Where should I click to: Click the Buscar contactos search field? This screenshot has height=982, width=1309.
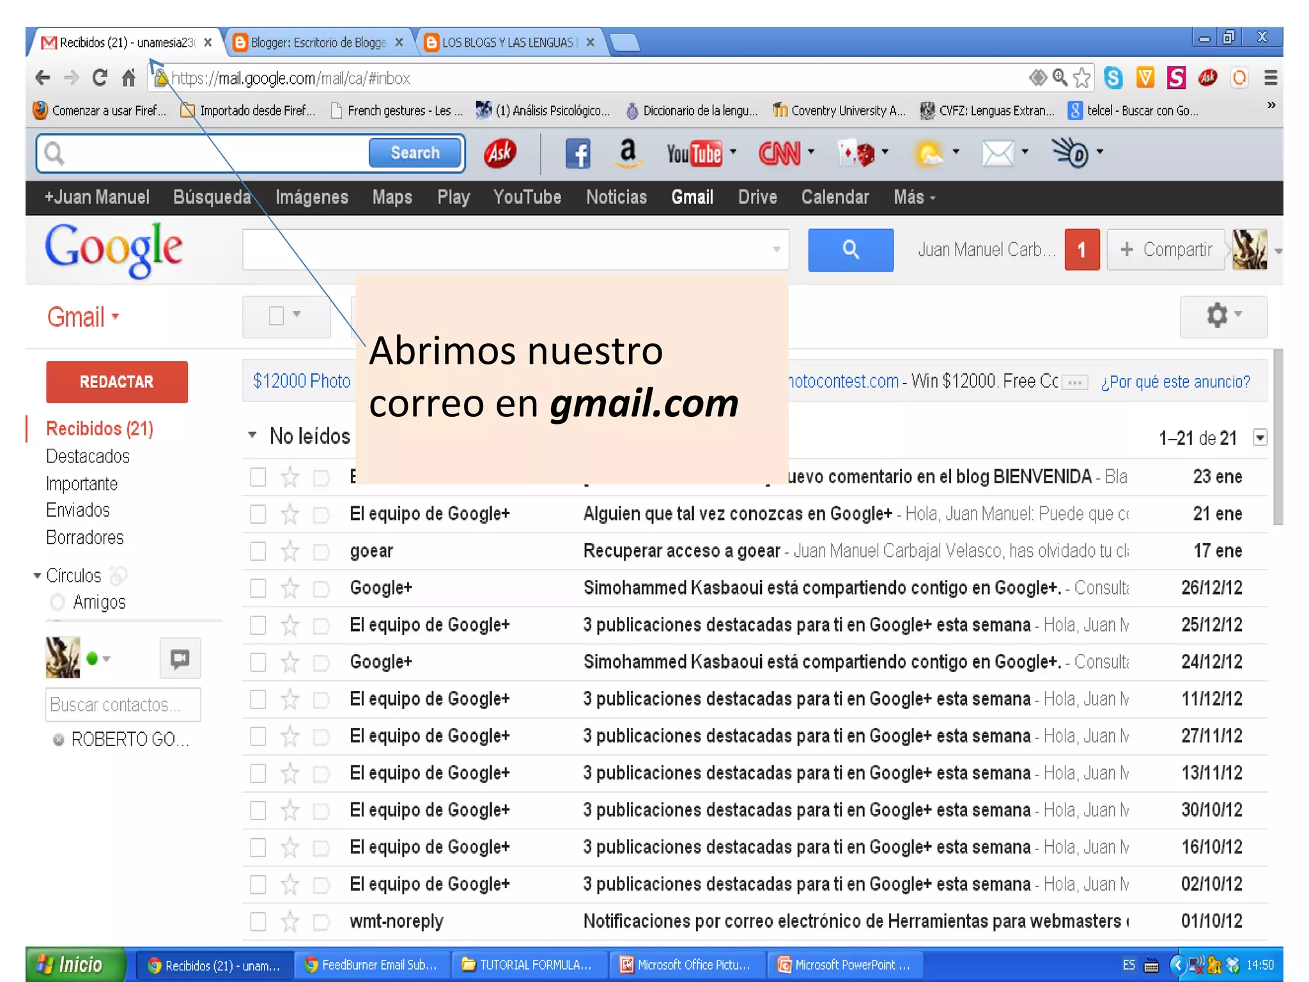coord(123,705)
